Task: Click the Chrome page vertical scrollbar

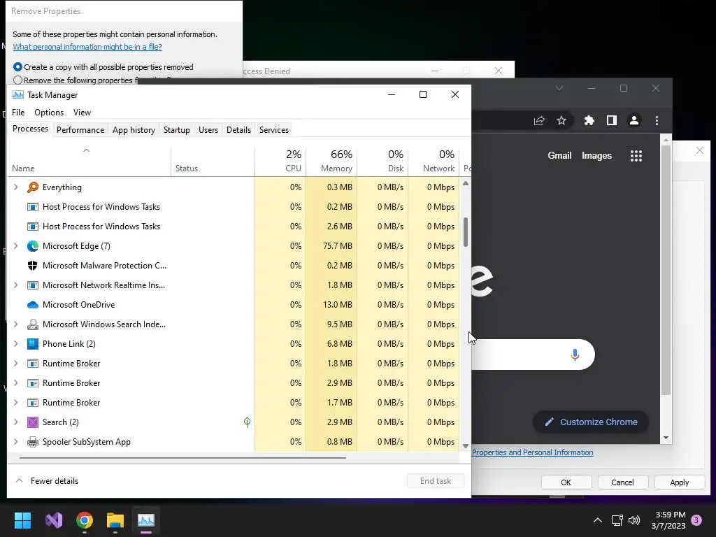Action: coord(666,271)
